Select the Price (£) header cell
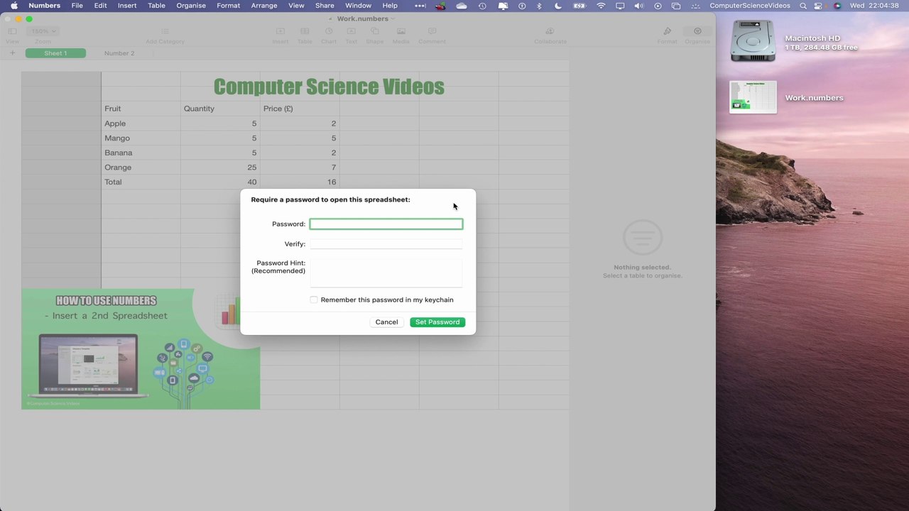This screenshot has height=511, width=909. click(300, 109)
